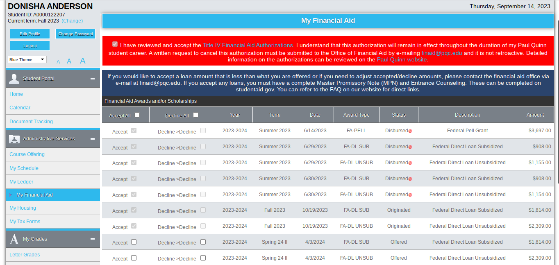Click the Student ID A0000122207 text

36,15
